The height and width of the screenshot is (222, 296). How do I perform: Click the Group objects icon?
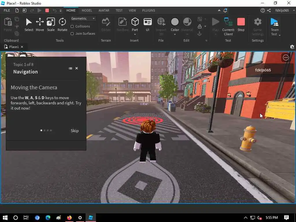[x=199, y=19]
